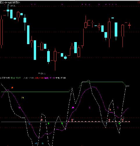Click the leftmost red up-arrow buy signal
This screenshot has height=146, width=140.
42,120
